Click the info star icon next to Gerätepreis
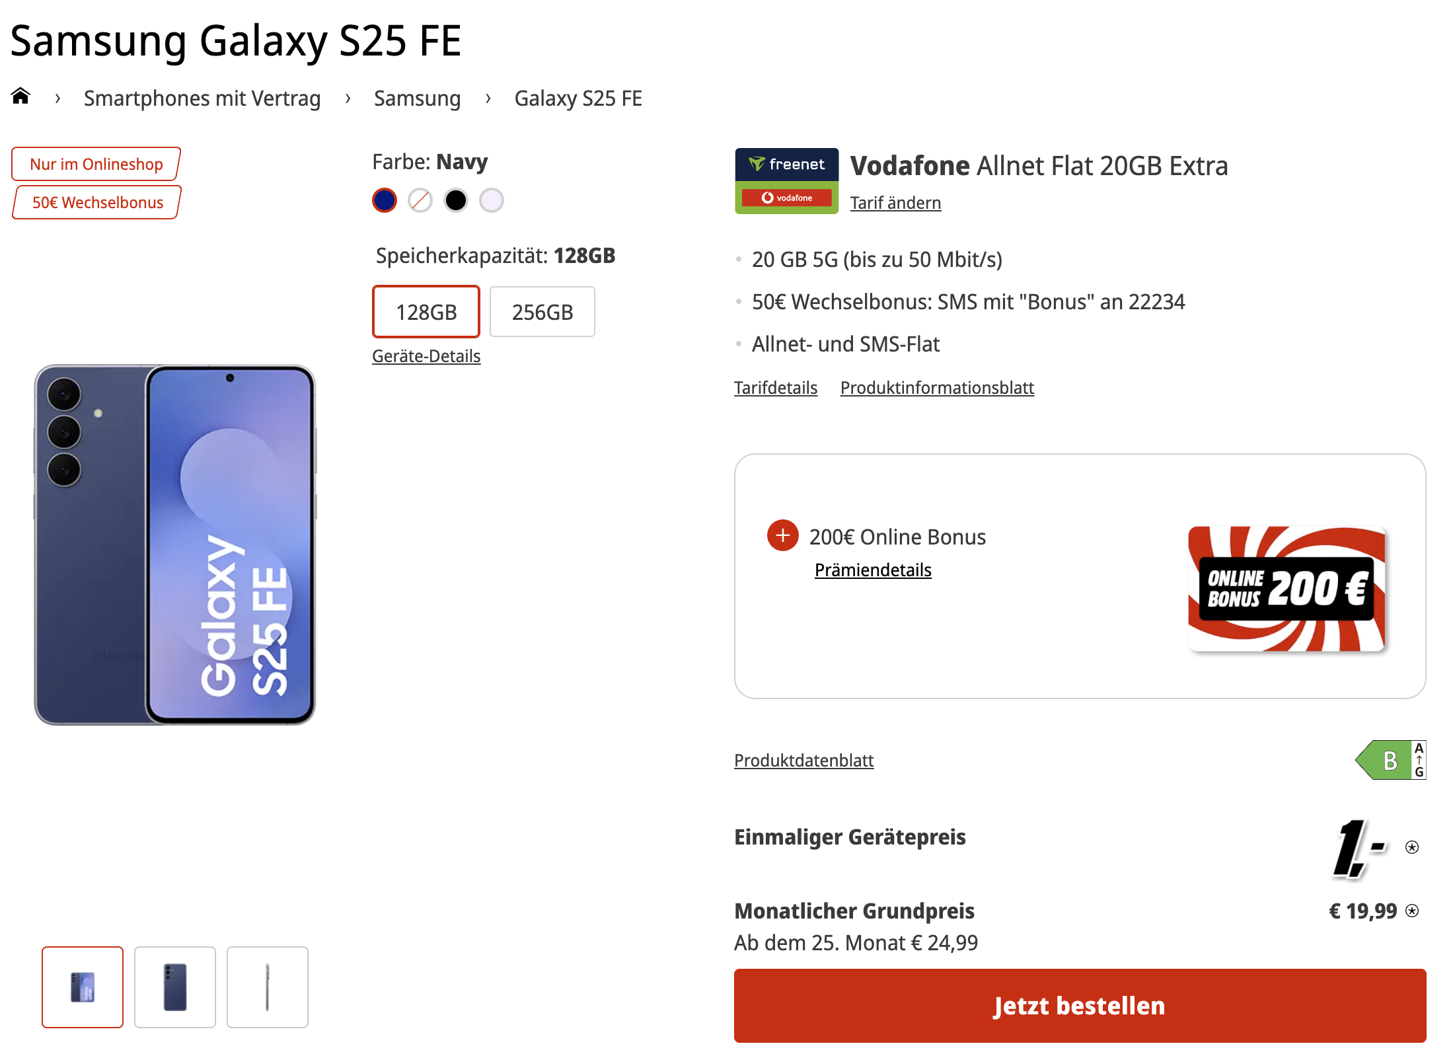Viewport: 1455px width, 1056px height. [x=1412, y=847]
